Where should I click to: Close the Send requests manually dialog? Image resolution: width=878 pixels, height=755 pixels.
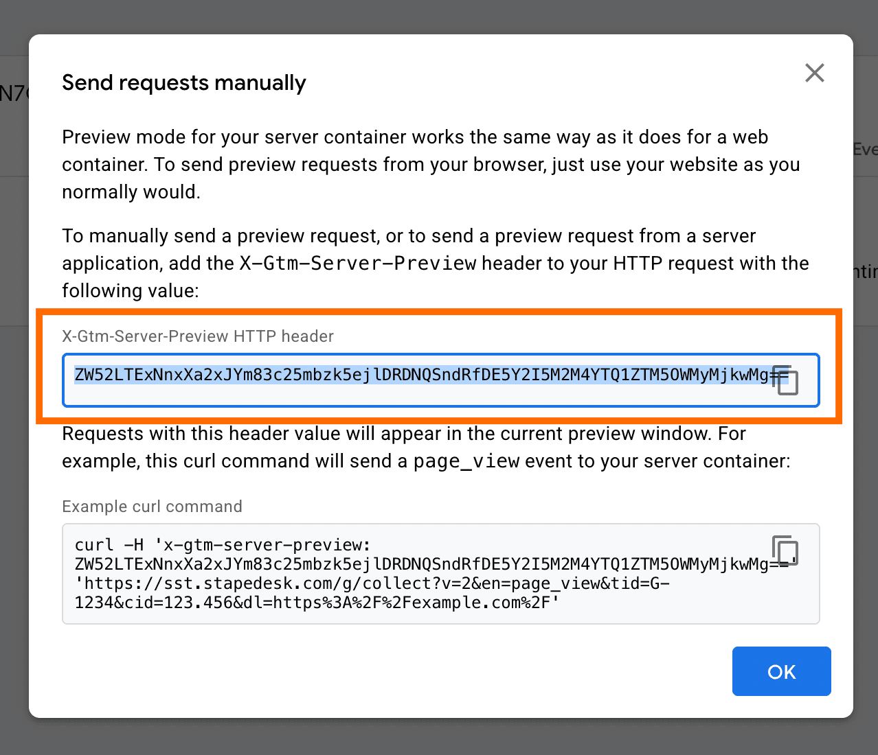pos(814,72)
